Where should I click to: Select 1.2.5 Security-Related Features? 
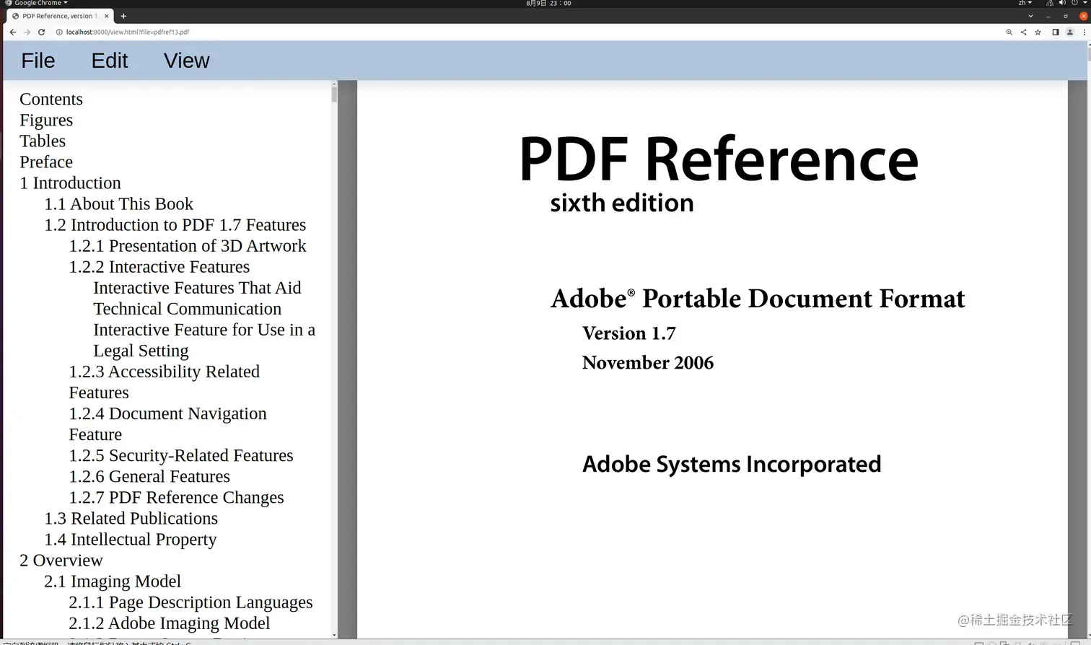[181, 455]
